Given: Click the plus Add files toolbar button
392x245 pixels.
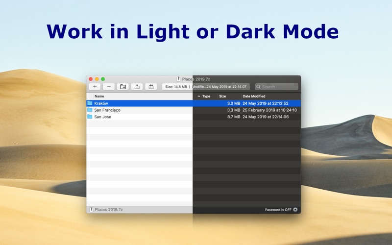Looking at the screenshot, I should tap(95, 87).
